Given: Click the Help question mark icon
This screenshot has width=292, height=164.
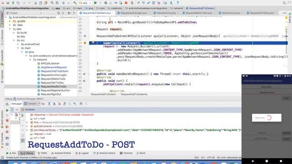Looking at the screenshot, I should click(x=177, y=3).
